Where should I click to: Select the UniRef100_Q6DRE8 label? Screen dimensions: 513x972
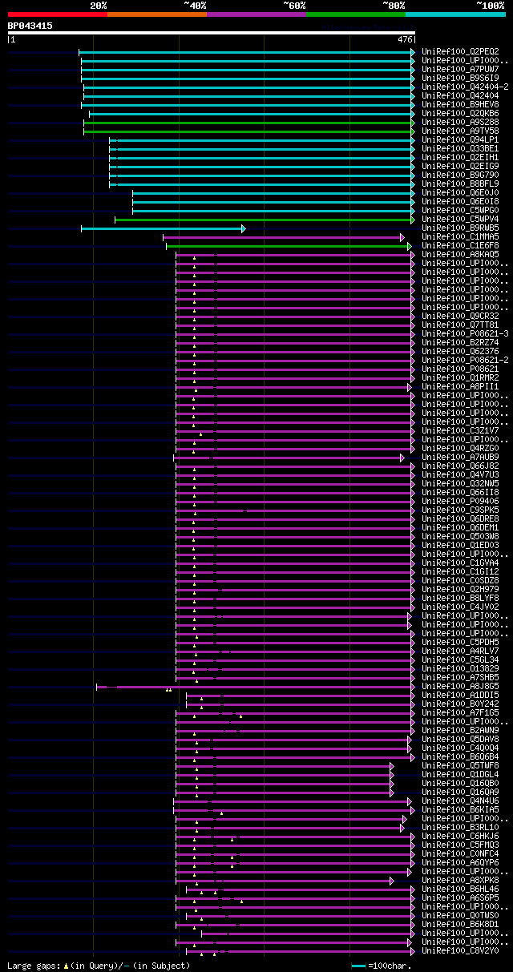460,518
